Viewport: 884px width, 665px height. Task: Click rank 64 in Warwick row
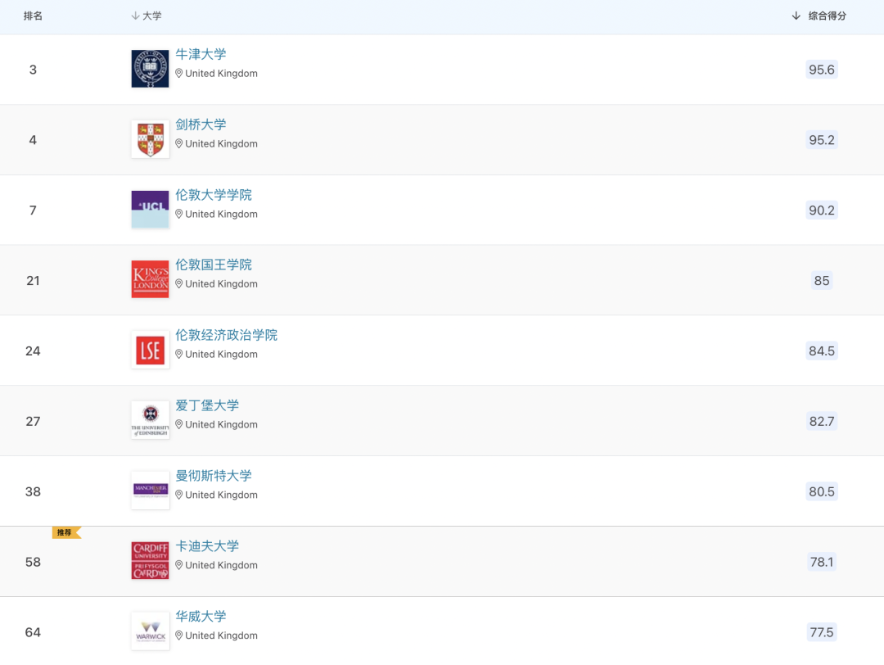[33, 632]
